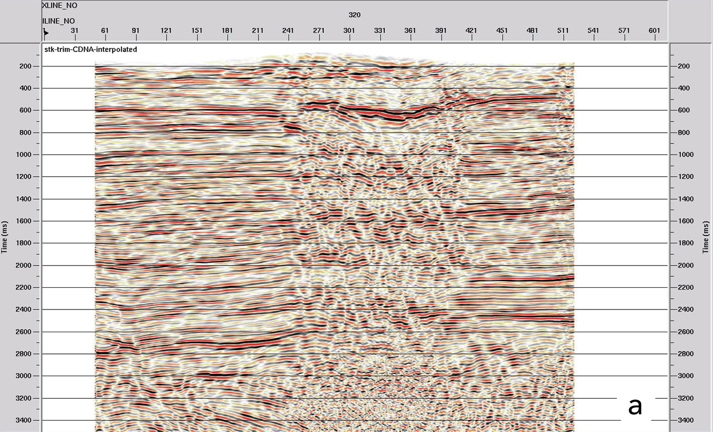Click the 1000 label on right time axis
The image size is (713, 432).
[x=686, y=155]
